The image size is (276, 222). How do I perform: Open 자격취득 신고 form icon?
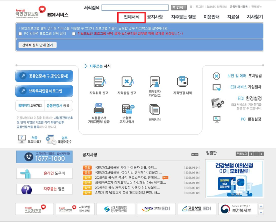pyautogui.click(x=100, y=82)
